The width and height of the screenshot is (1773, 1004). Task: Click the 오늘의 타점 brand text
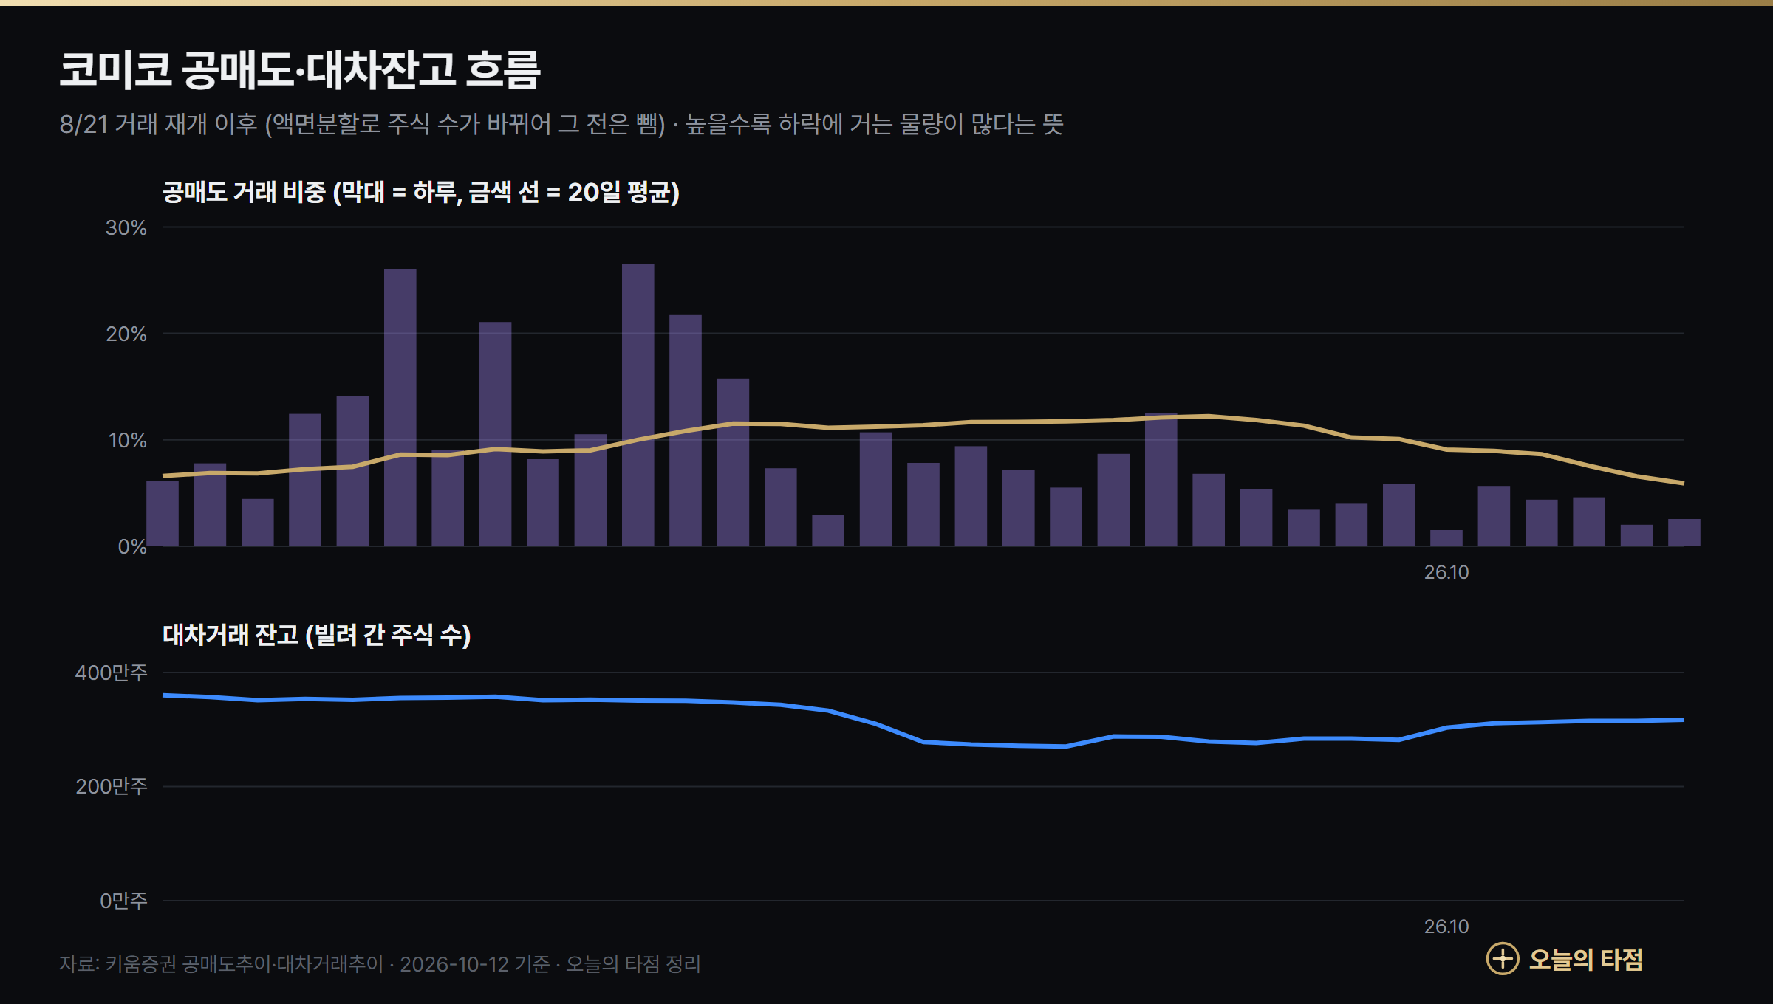tap(1585, 960)
